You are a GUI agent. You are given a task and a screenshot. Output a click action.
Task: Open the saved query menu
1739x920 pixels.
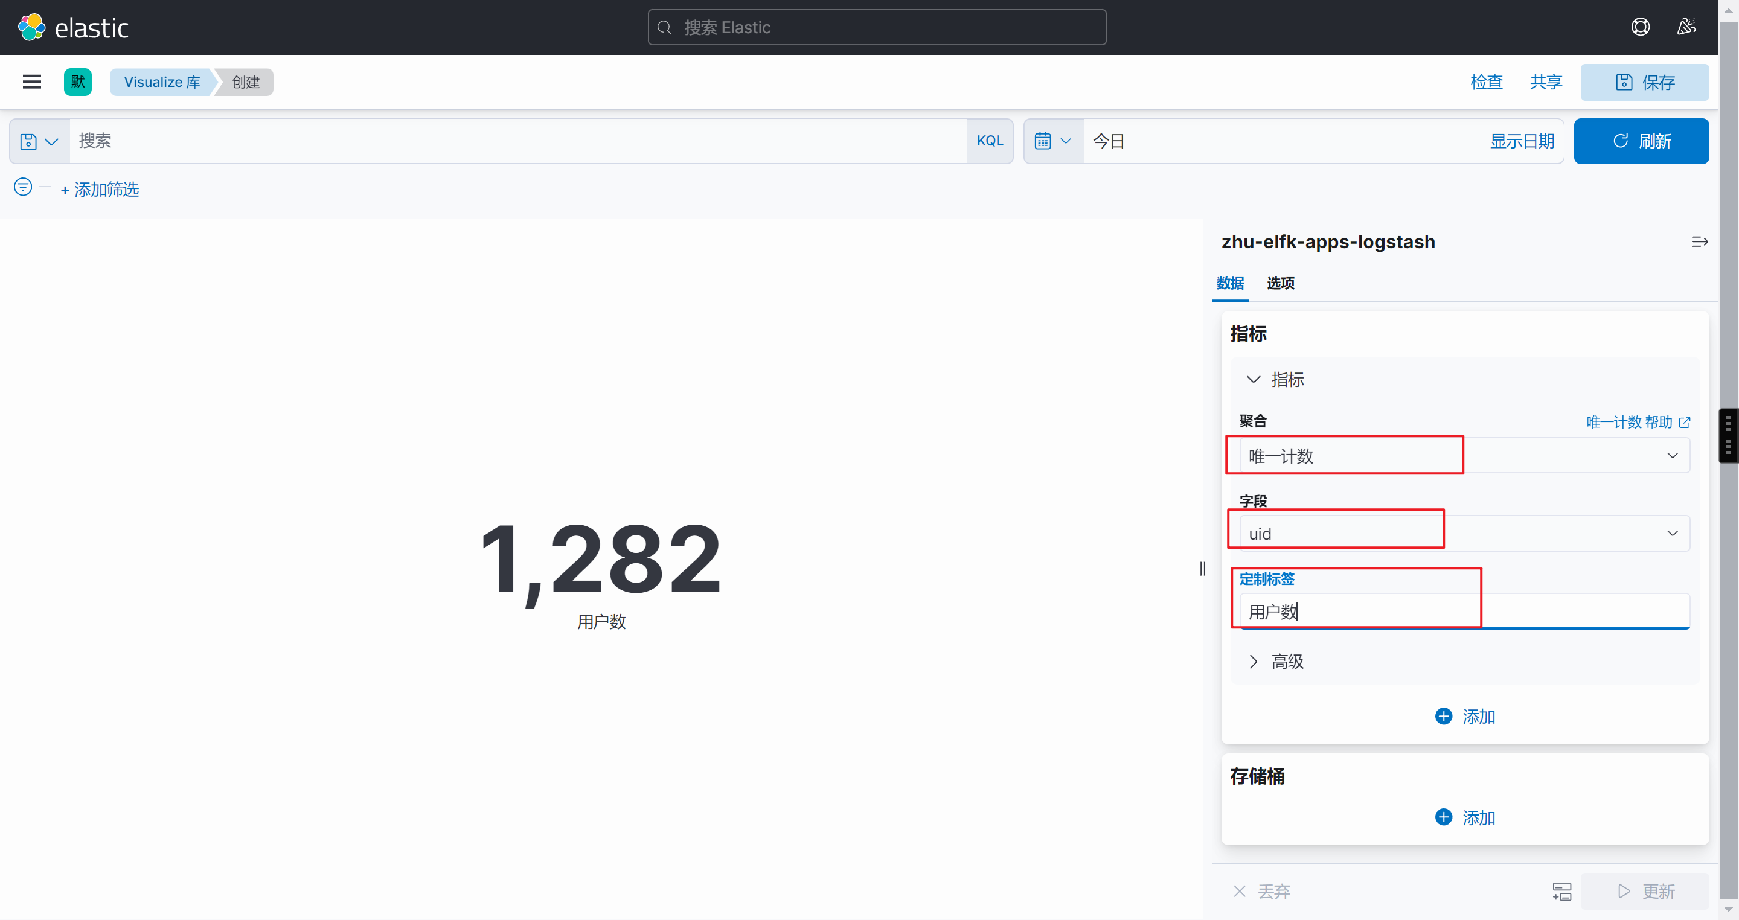(x=39, y=141)
